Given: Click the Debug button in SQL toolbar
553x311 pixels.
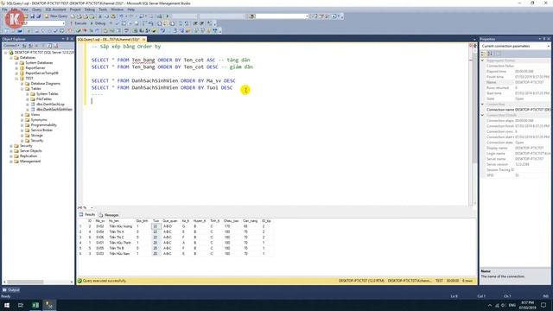Looking at the screenshot, I should [x=98, y=23].
